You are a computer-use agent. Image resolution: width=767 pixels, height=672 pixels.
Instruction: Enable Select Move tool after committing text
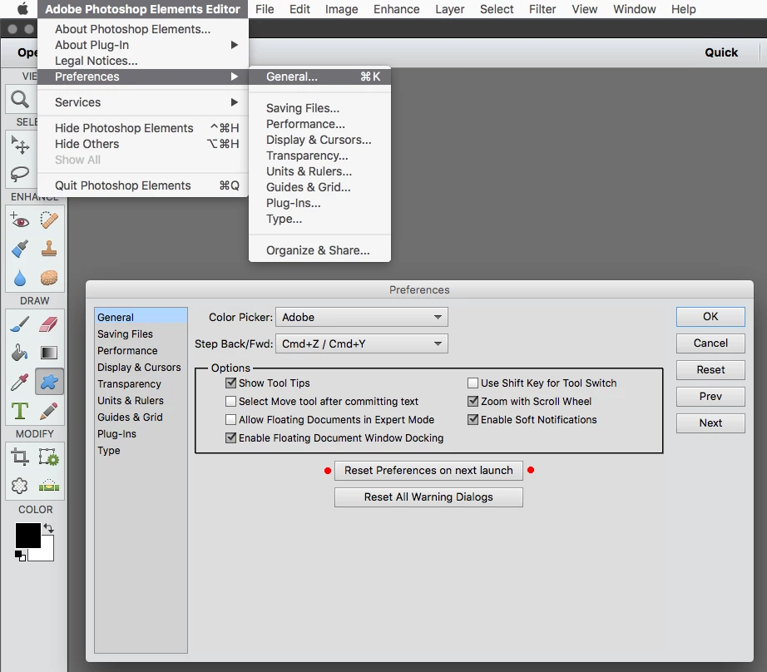pyautogui.click(x=231, y=402)
